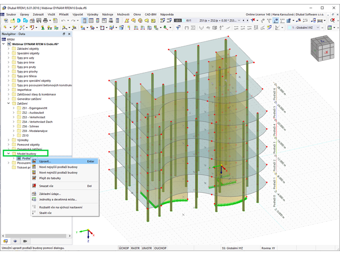Click the New model toolbar icon

pos(6,21)
